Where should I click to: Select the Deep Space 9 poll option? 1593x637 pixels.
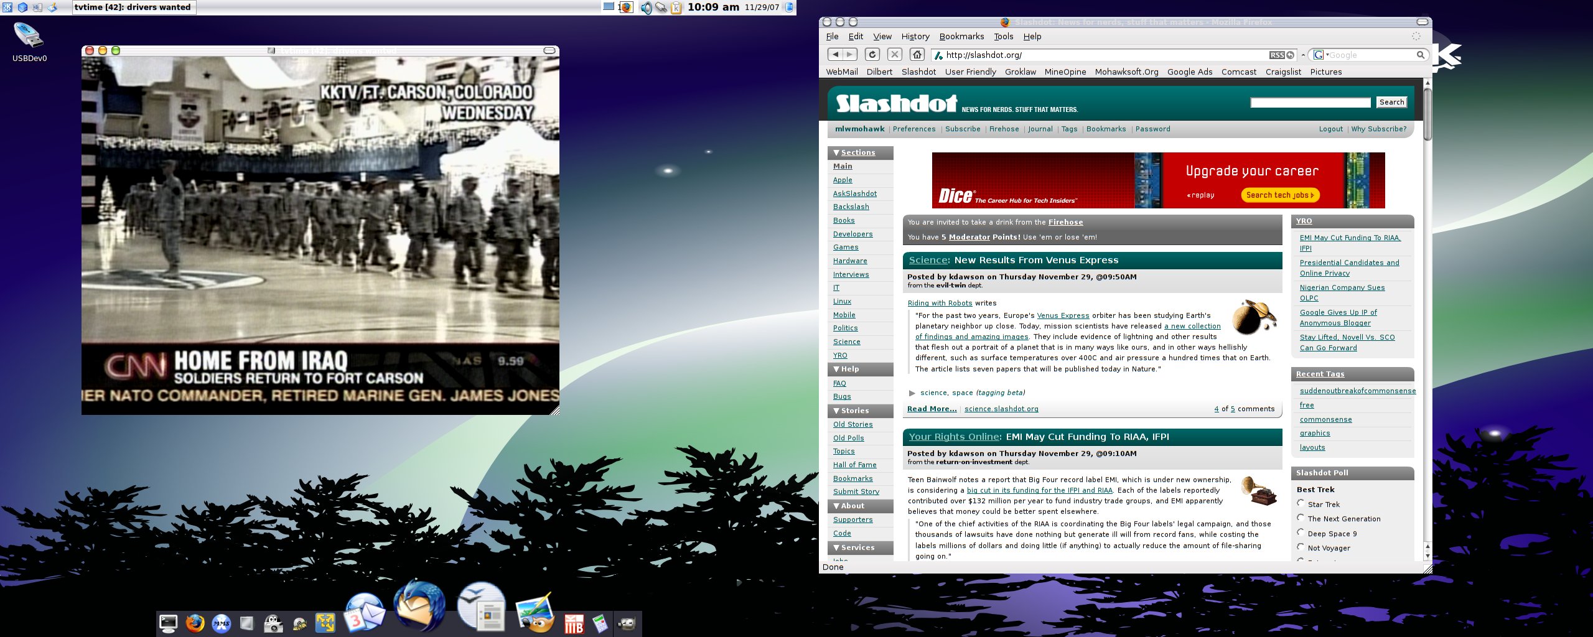(1301, 532)
